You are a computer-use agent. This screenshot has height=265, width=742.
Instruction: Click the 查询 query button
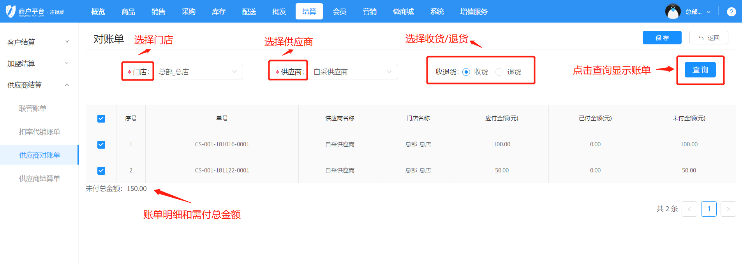point(700,70)
